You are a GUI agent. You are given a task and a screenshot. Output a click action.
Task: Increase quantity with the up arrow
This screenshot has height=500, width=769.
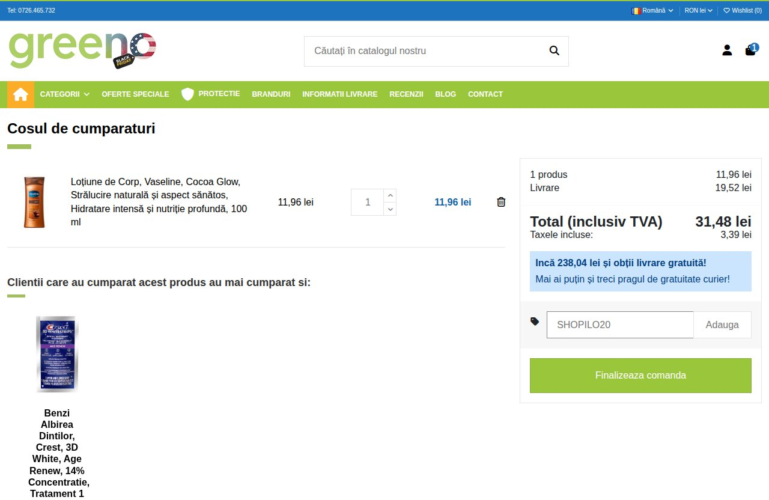click(x=390, y=195)
